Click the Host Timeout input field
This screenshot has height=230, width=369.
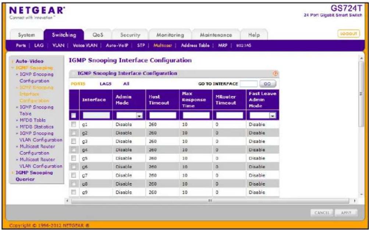click(x=163, y=115)
